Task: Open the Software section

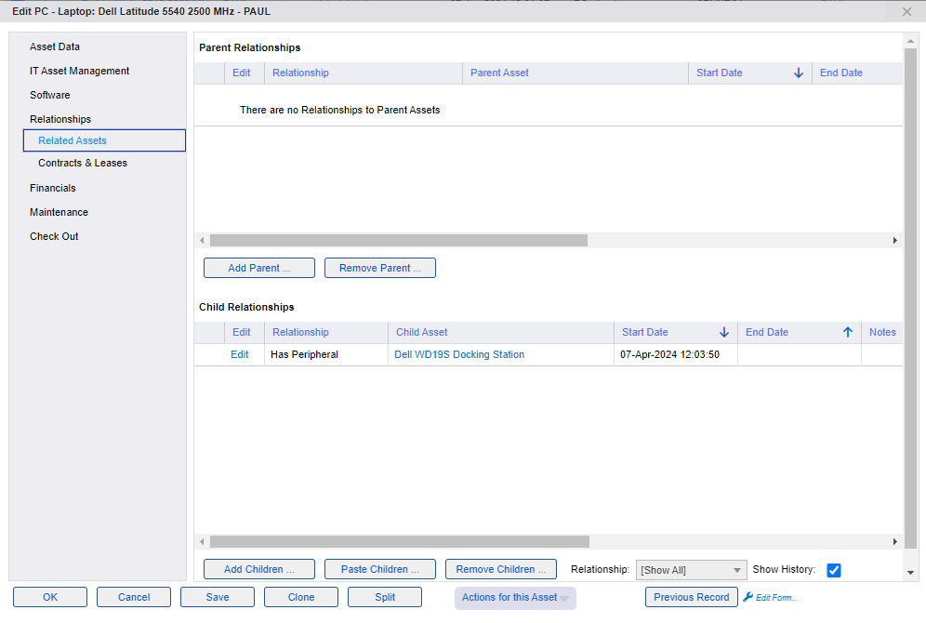Action: (49, 94)
